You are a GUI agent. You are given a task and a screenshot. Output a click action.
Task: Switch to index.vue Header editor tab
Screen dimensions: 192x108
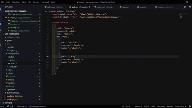pos(104,7)
